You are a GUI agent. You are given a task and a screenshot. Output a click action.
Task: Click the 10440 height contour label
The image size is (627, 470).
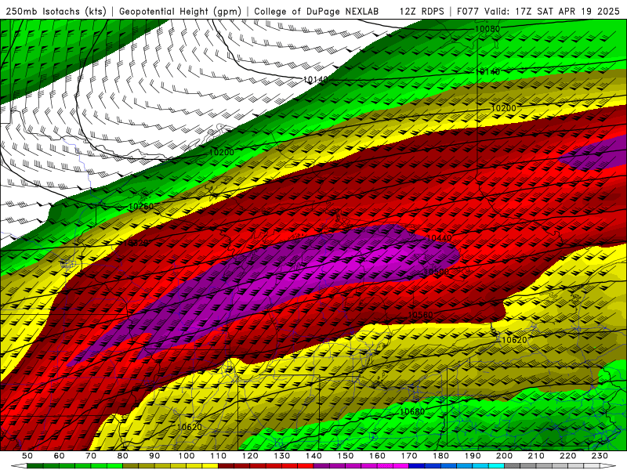(x=440, y=238)
